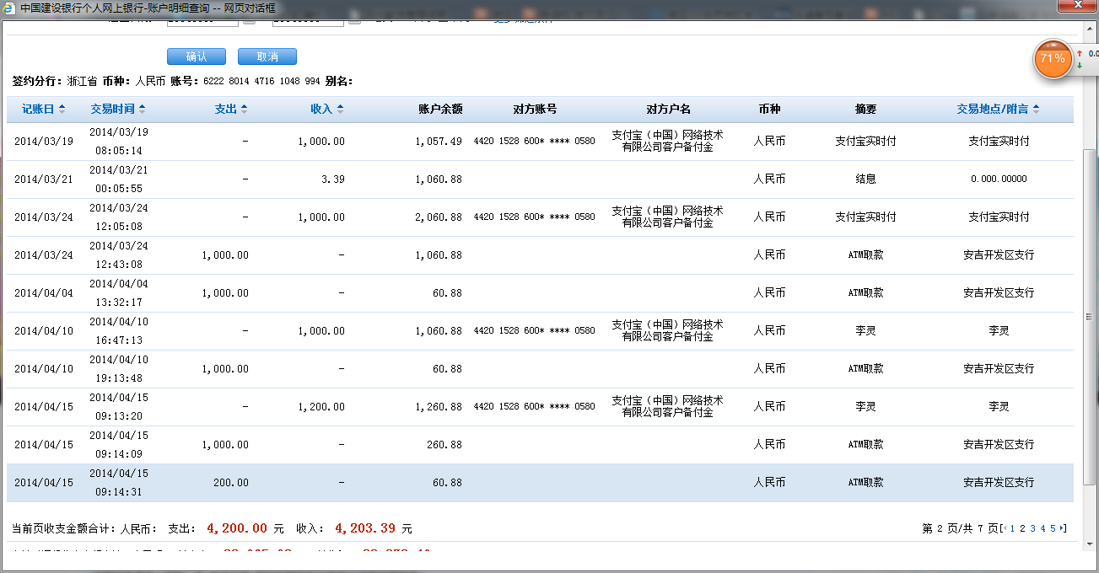
Task: Open page 3 of the transaction list
Action: [1032, 528]
